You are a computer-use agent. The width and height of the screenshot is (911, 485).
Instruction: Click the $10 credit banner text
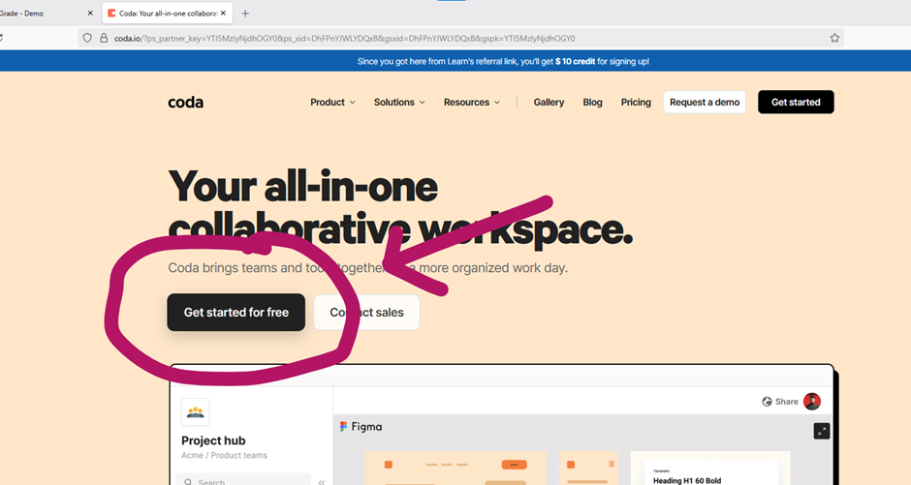click(x=575, y=61)
